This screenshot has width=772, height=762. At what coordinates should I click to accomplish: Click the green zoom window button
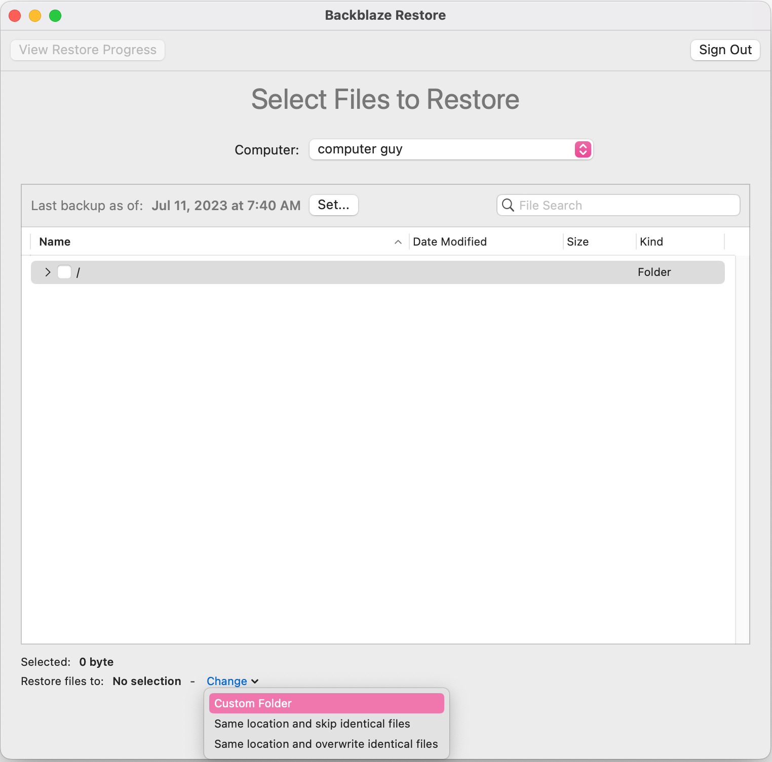[55, 16]
